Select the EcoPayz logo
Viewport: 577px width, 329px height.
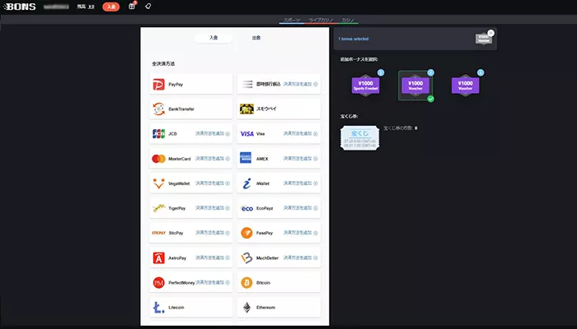click(246, 208)
